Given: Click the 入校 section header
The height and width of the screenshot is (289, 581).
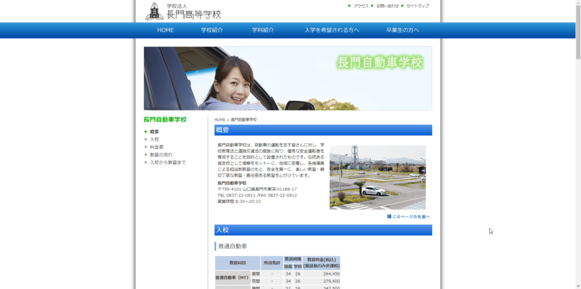Looking at the screenshot, I should click(x=323, y=230).
